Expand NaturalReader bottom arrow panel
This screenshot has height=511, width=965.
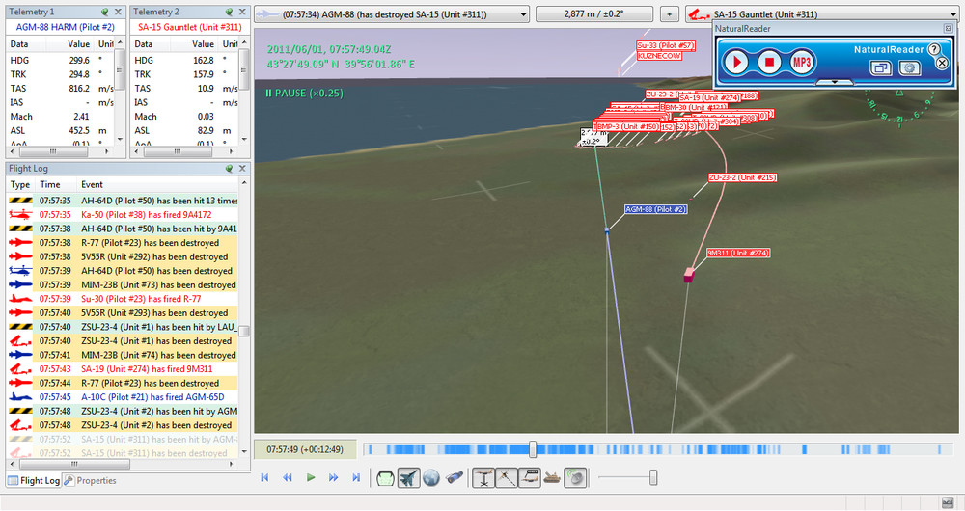pyautogui.click(x=834, y=81)
